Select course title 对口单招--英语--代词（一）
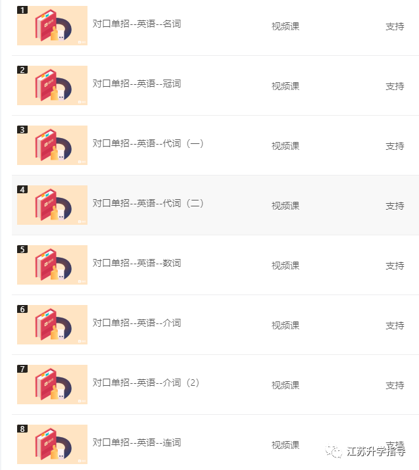 148,143
